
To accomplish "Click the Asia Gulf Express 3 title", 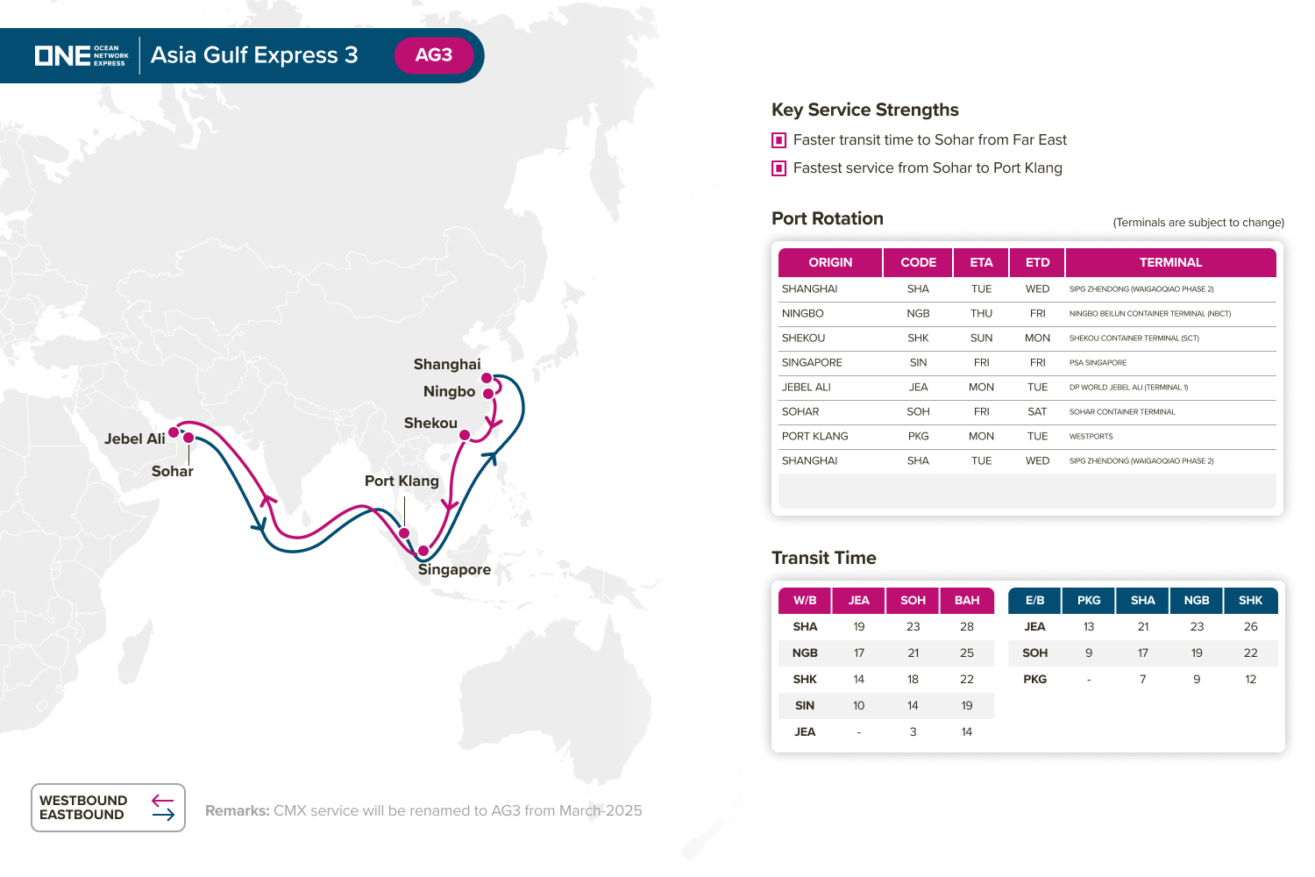I will pyautogui.click(x=254, y=55).
